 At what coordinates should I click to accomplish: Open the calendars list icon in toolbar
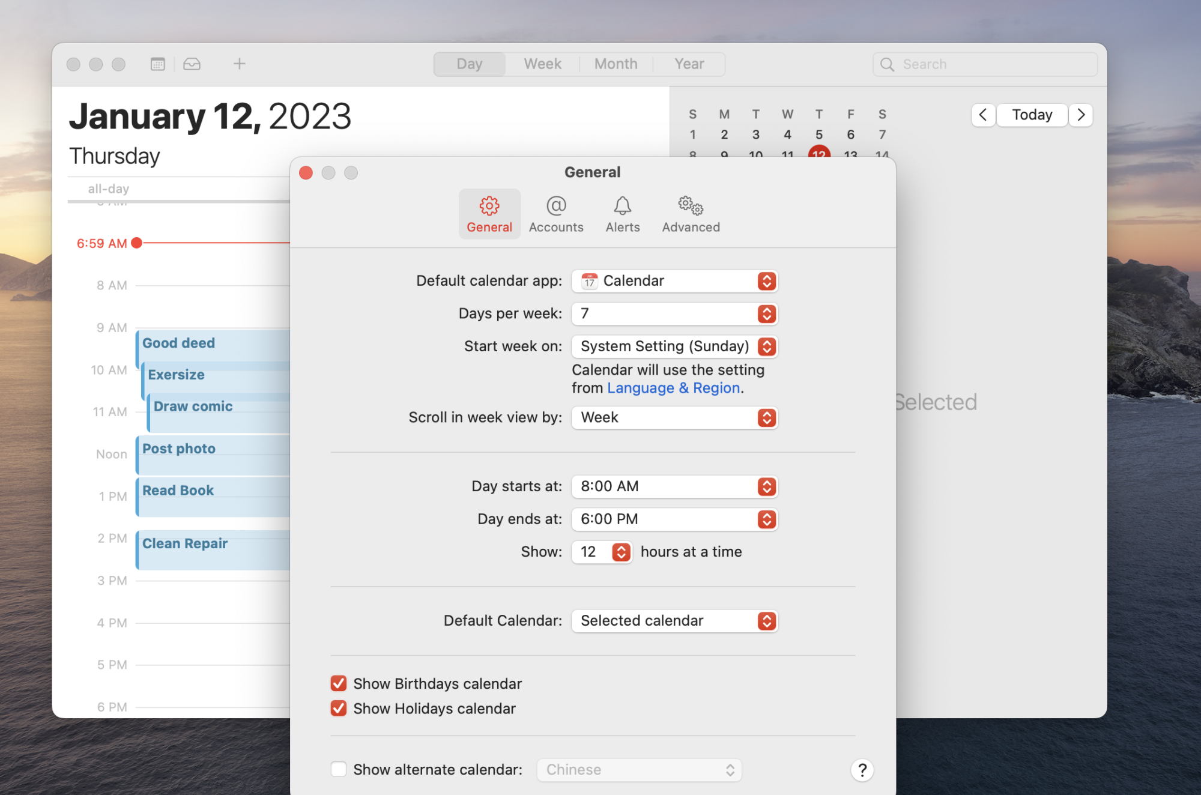click(157, 64)
